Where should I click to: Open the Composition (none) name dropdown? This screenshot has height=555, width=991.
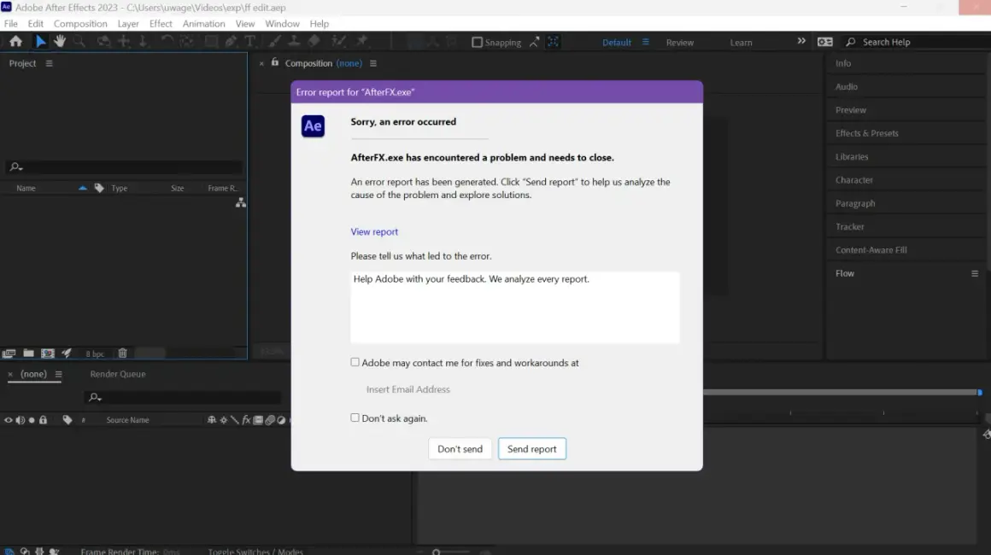click(x=349, y=63)
